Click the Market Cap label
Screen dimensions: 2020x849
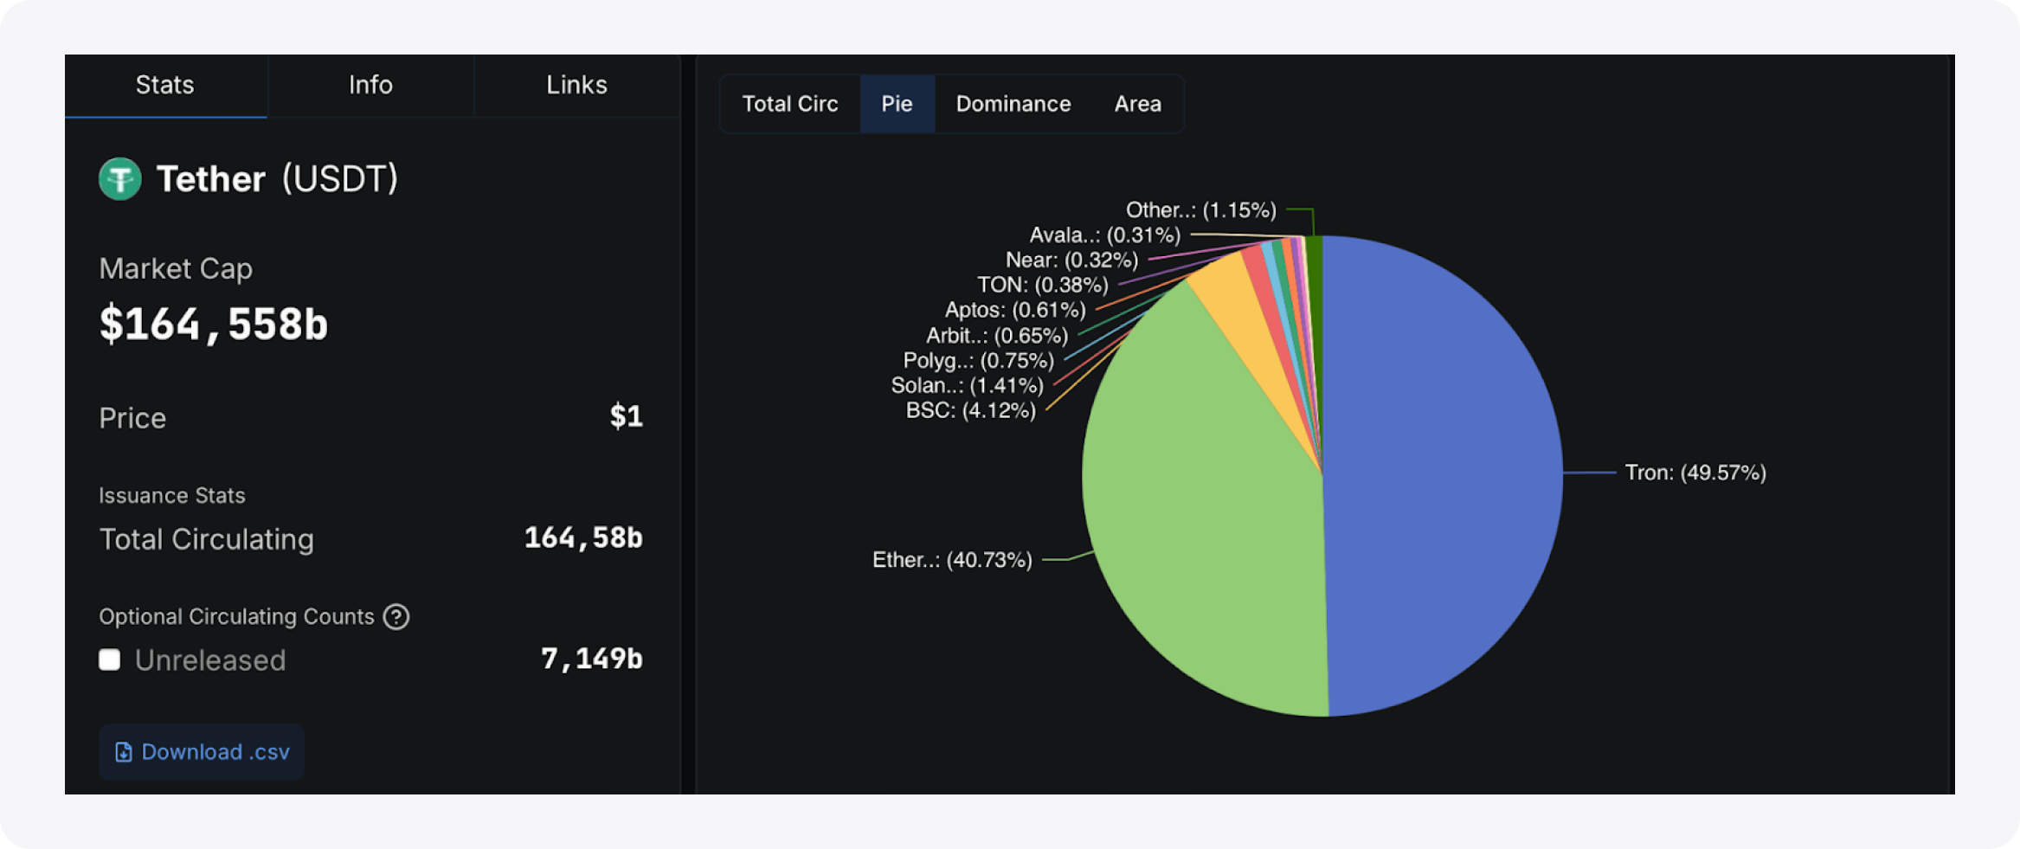(x=176, y=268)
